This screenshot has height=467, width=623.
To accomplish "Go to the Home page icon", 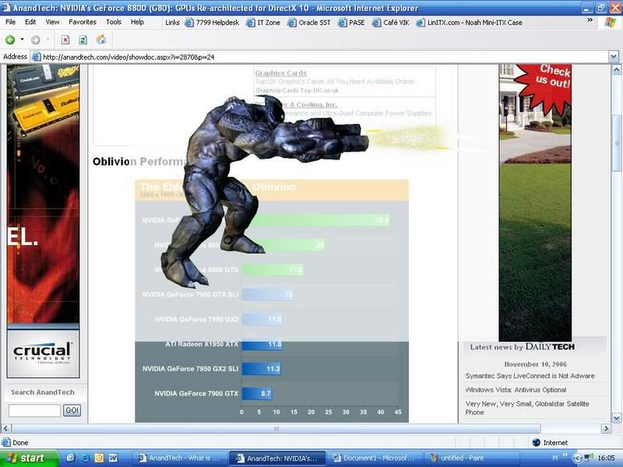I will coord(101,40).
